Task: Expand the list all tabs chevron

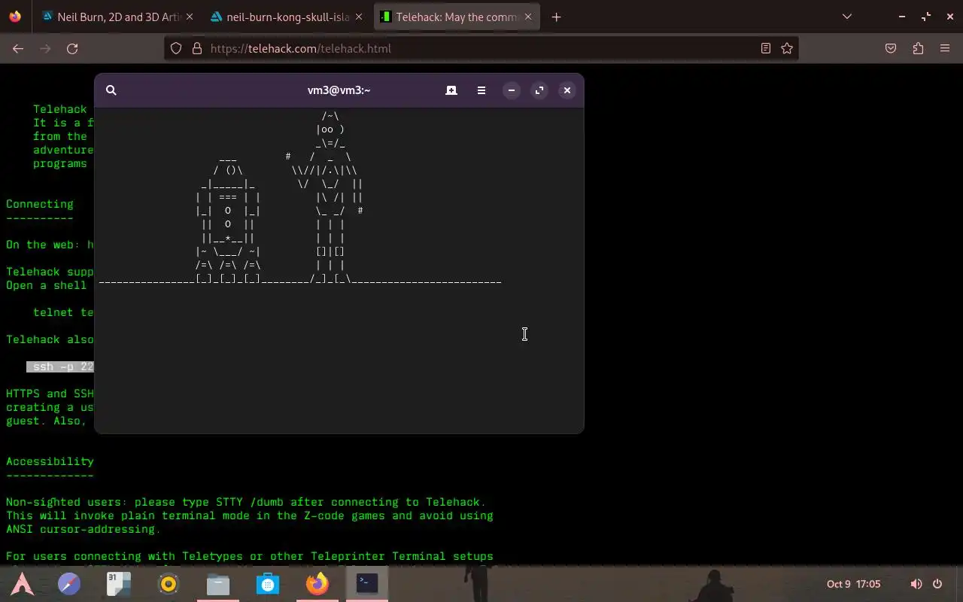Action: click(847, 17)
